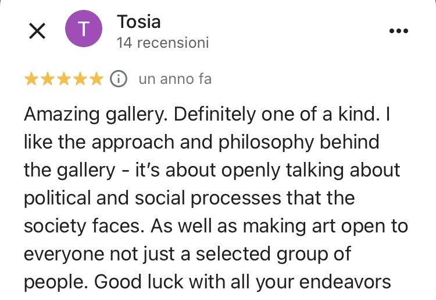This screenshot has width=436, height=300.
Task: Click the second rating star
Action: (48, 79)
